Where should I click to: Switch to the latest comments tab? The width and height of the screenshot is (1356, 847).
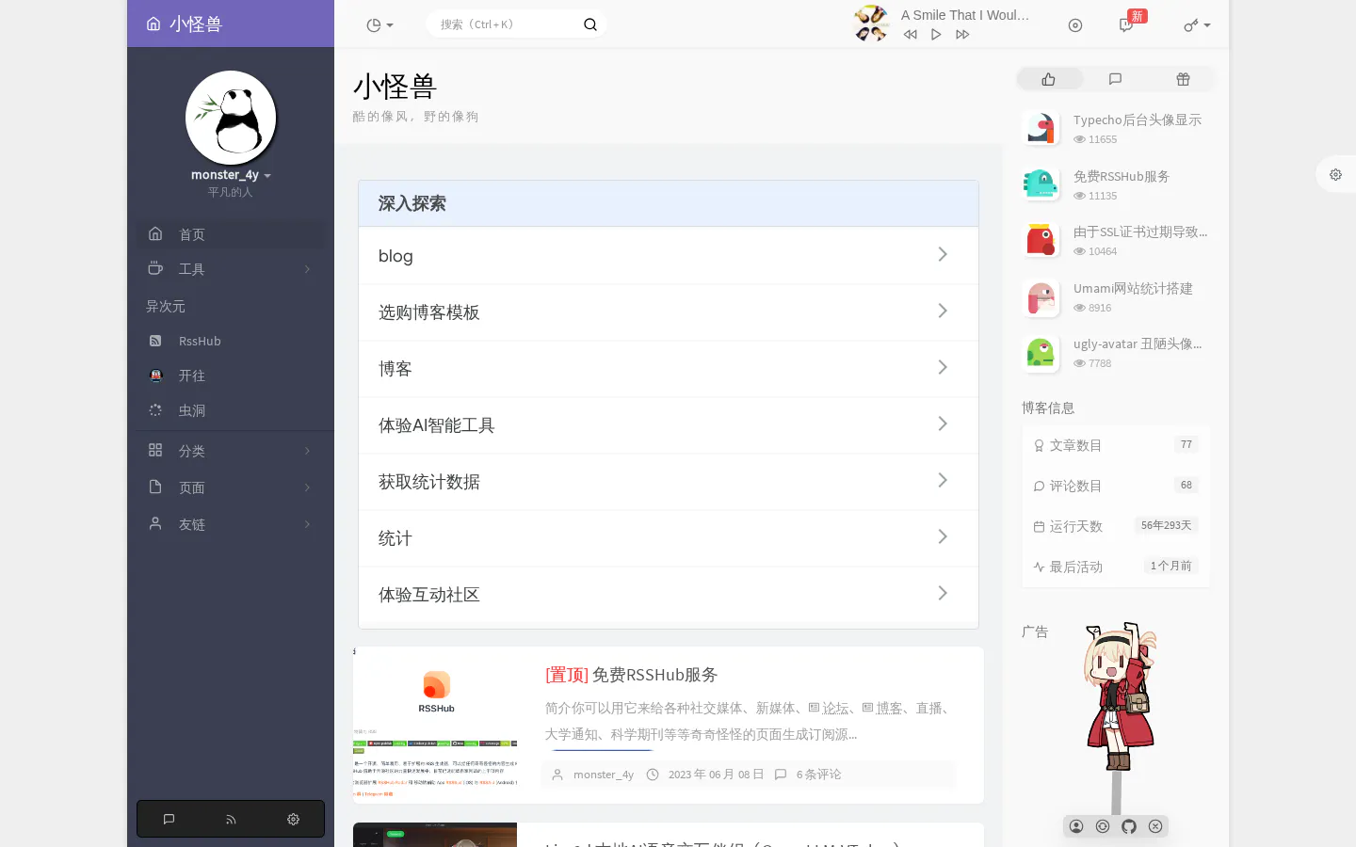tap(1116, 79)
